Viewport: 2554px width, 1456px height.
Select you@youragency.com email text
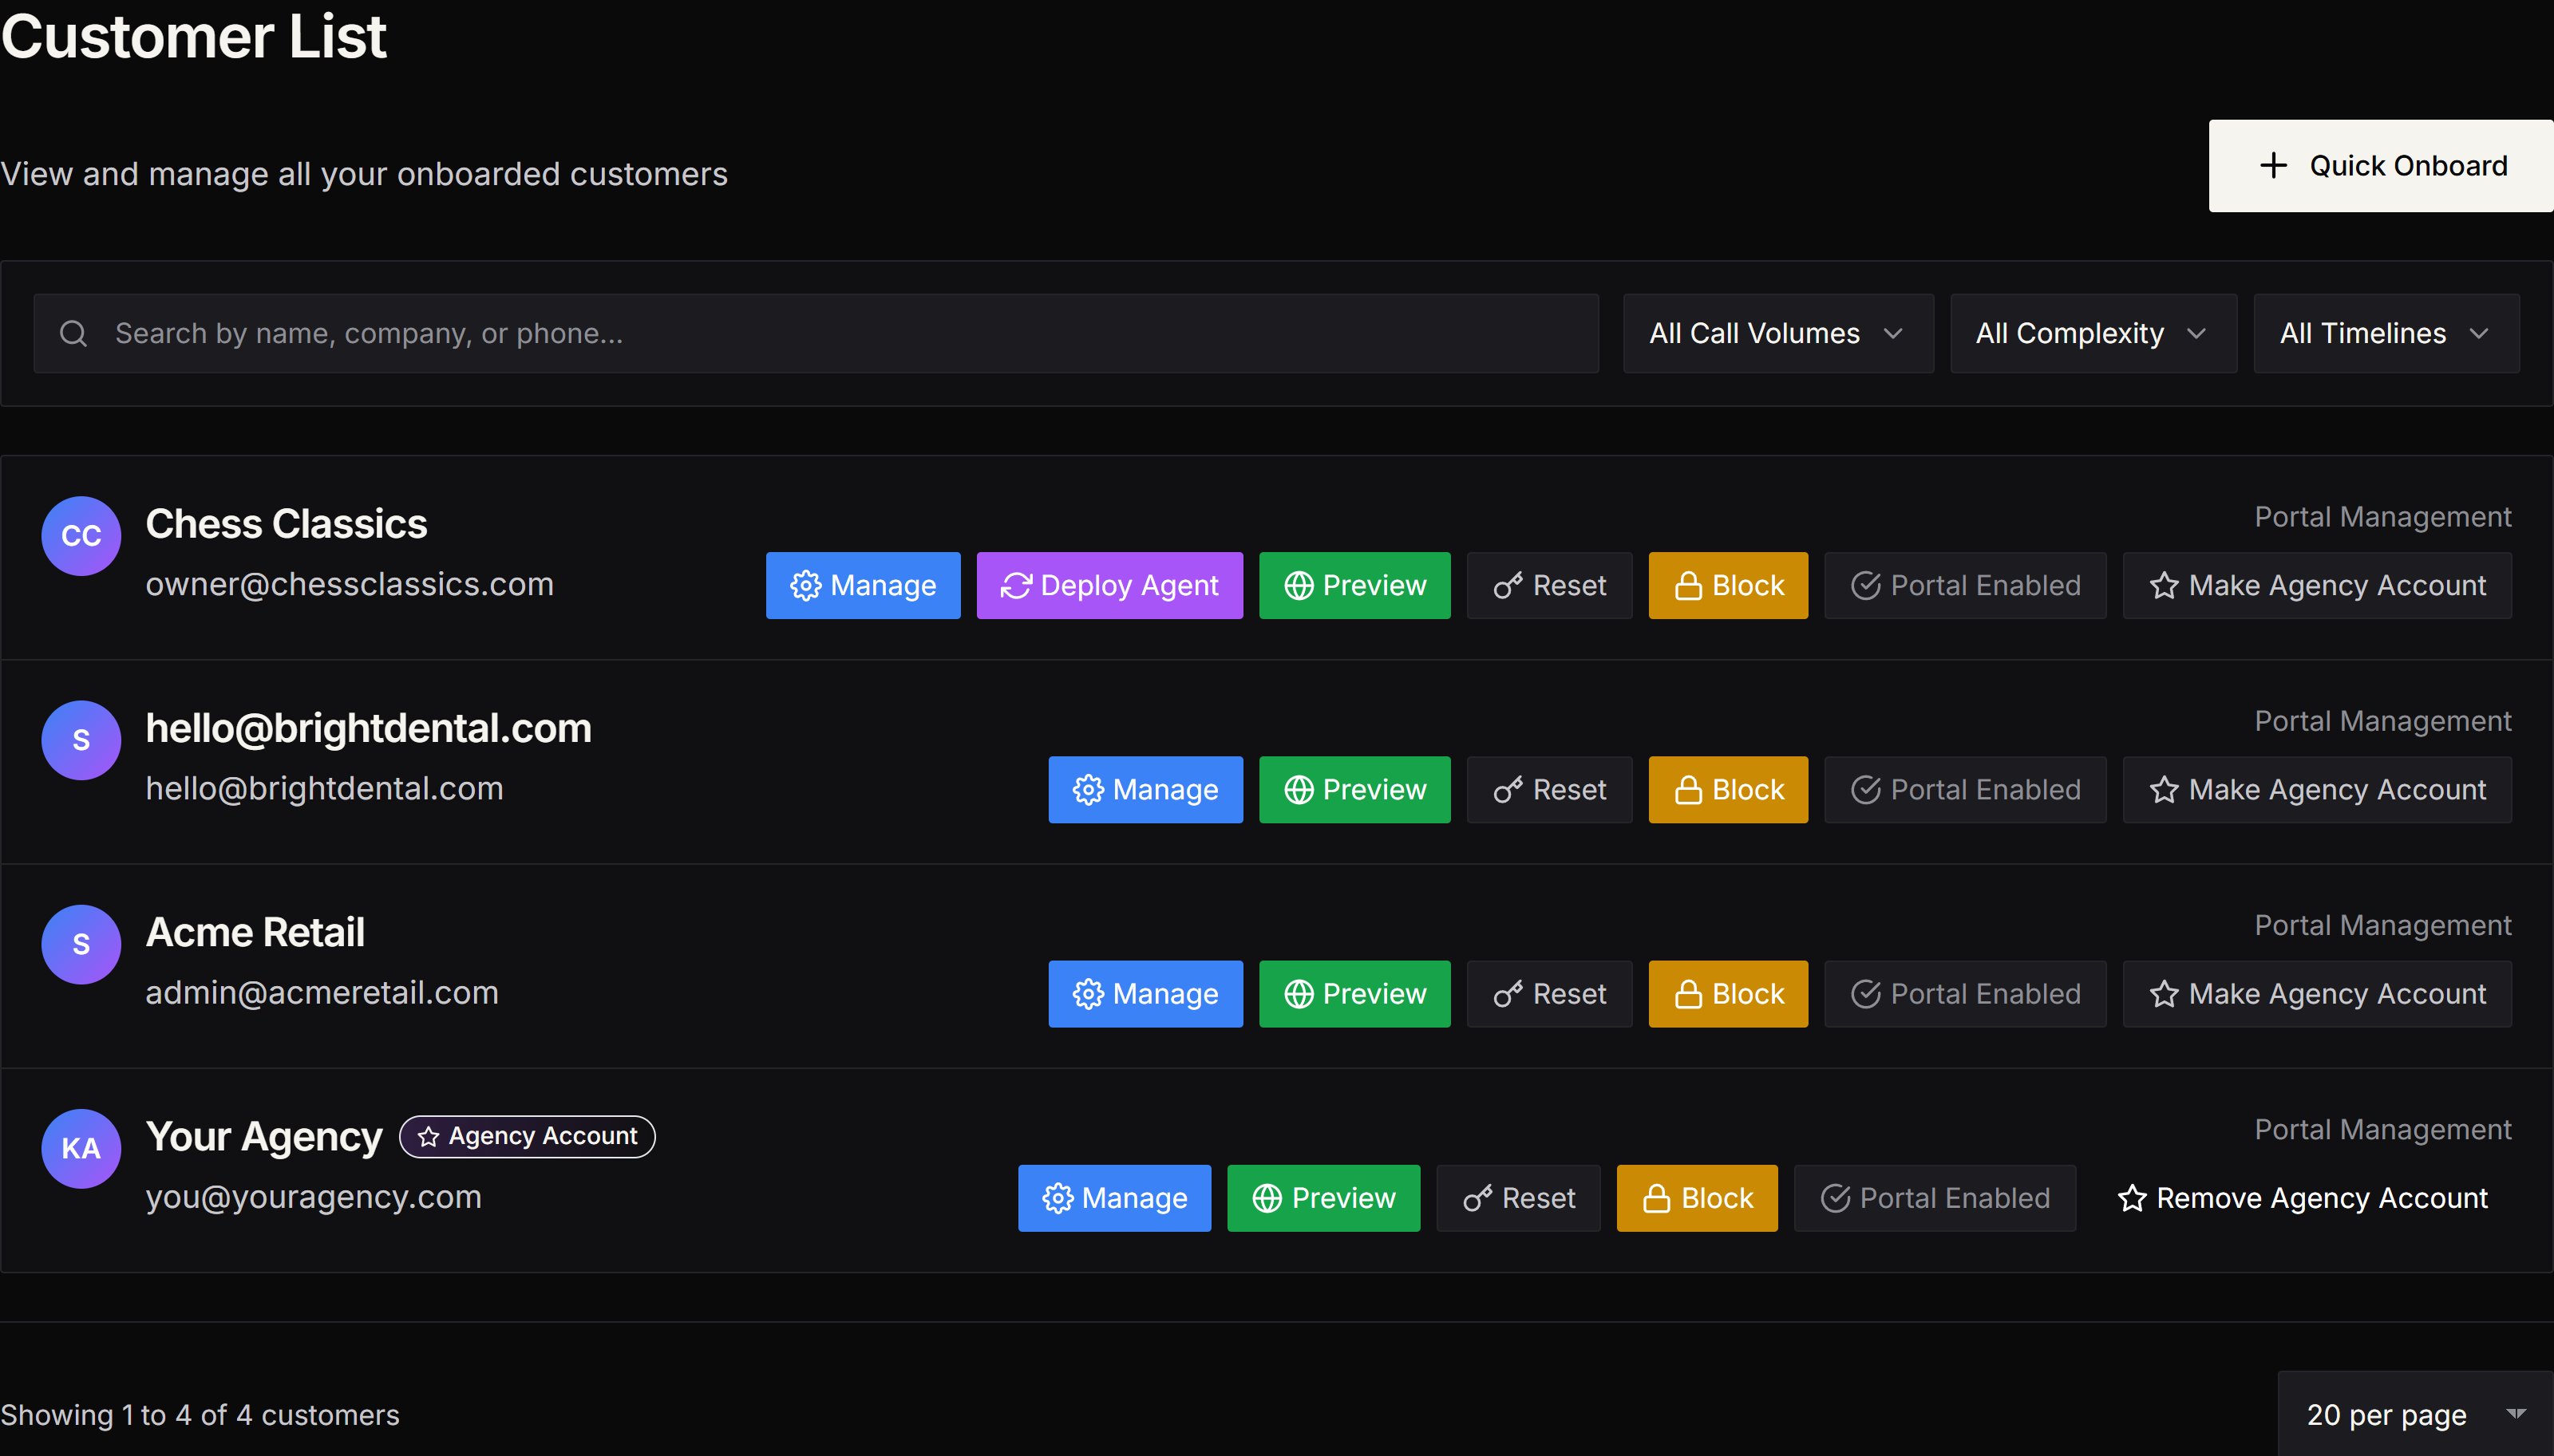tap(314, 1197)
